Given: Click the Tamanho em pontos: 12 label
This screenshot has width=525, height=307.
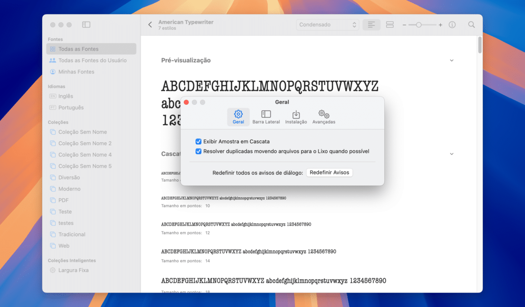Looking at the screenshot, I should click(186, 233).
